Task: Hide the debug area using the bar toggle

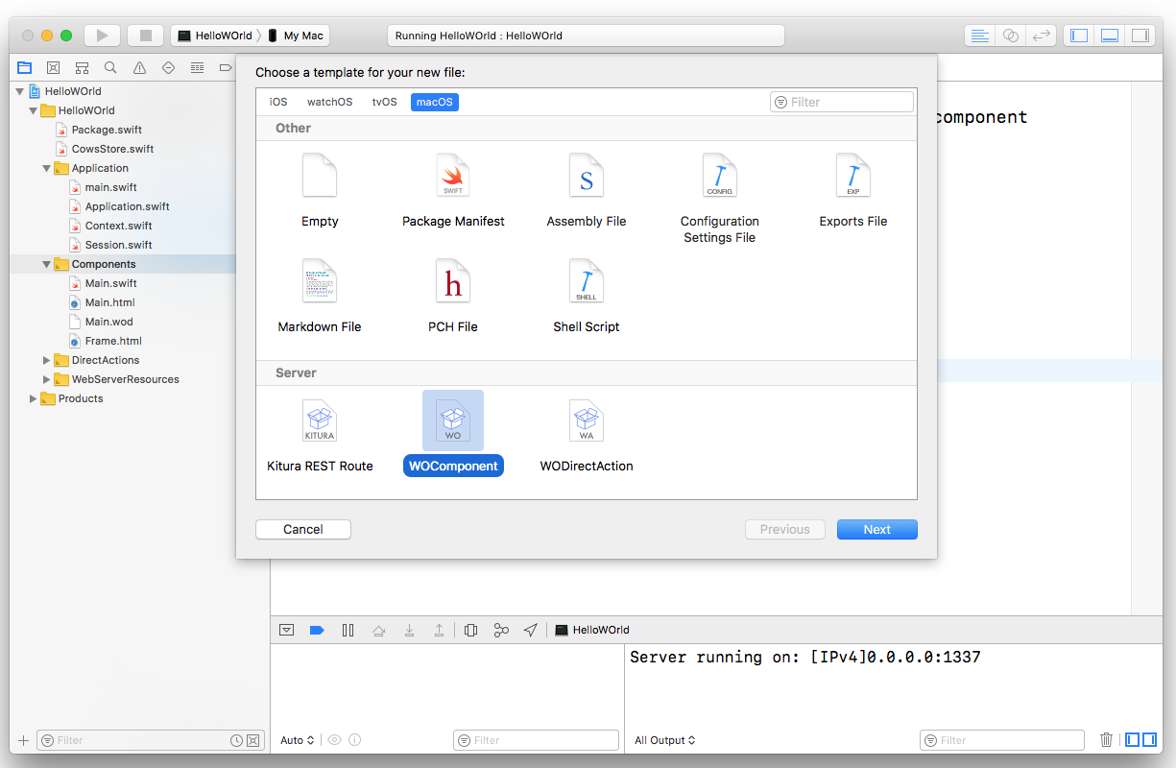Action: click(286, 631)
